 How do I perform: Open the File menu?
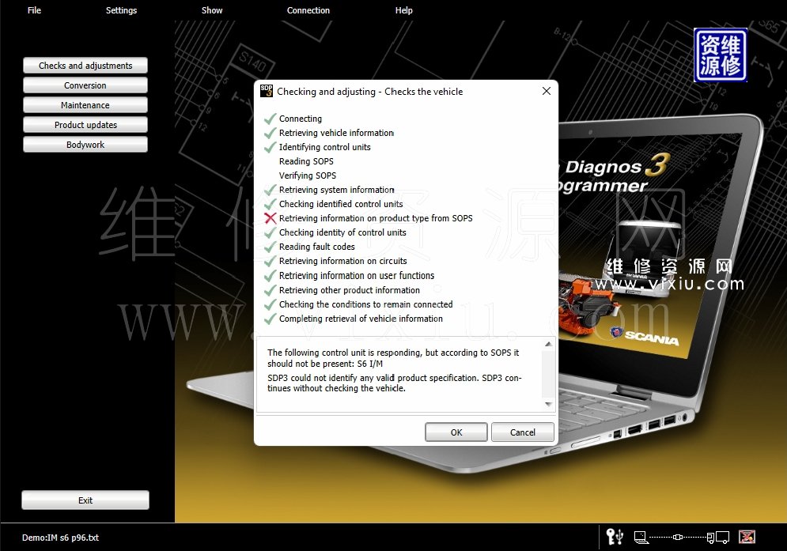click(34, 10)
